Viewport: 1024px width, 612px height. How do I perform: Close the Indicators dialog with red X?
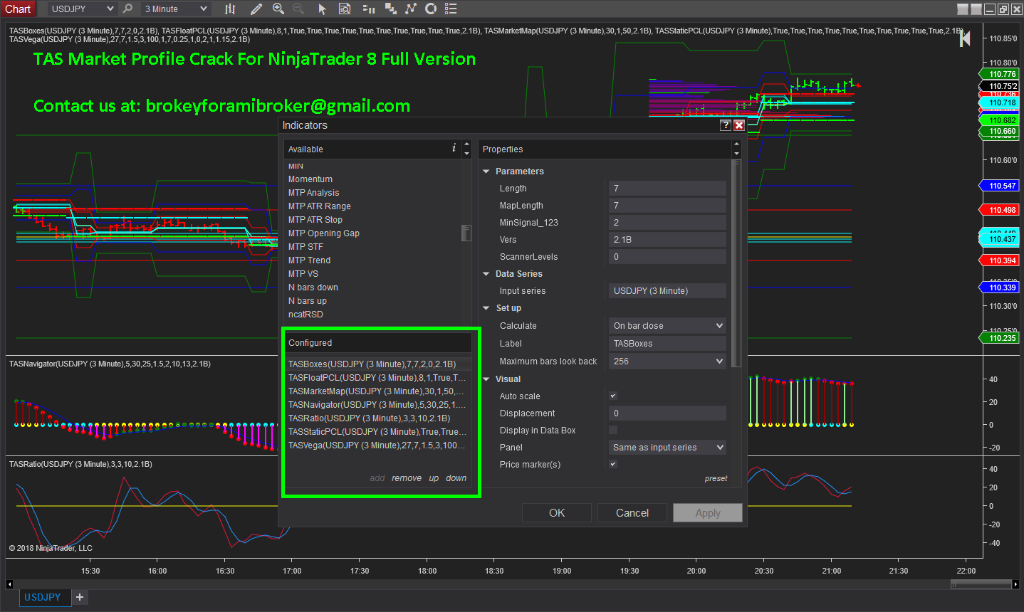739,125
